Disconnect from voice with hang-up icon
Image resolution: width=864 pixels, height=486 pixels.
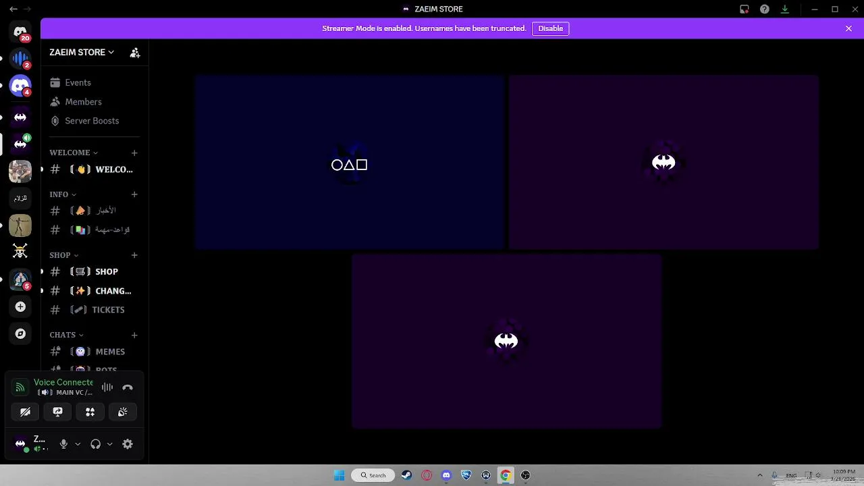pos(128,387)
